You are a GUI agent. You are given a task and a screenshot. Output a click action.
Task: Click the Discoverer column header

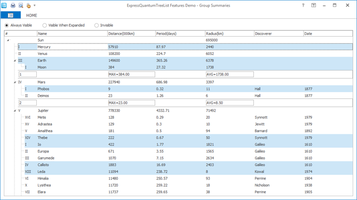(x=279, y=33)
